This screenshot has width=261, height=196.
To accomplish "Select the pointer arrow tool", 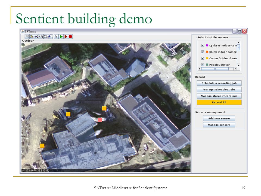I will pos(56,36).
